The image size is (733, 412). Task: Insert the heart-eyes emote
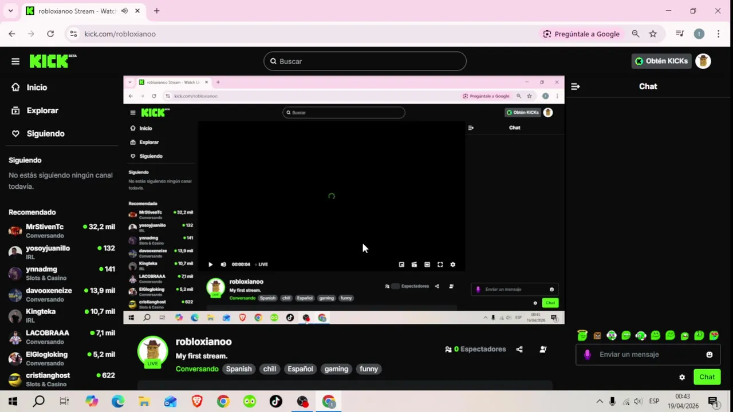714,336
